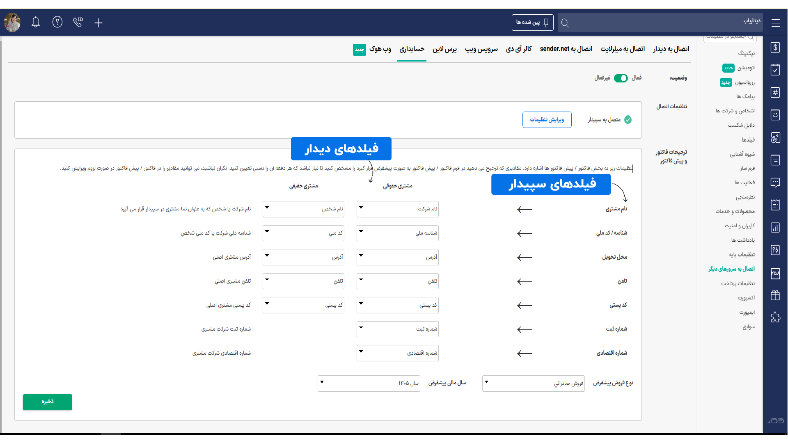The width and height of the screenshot is (788, 443).
Task: Open تنظیمات پایه in settings menu
Action: (742, 255)
